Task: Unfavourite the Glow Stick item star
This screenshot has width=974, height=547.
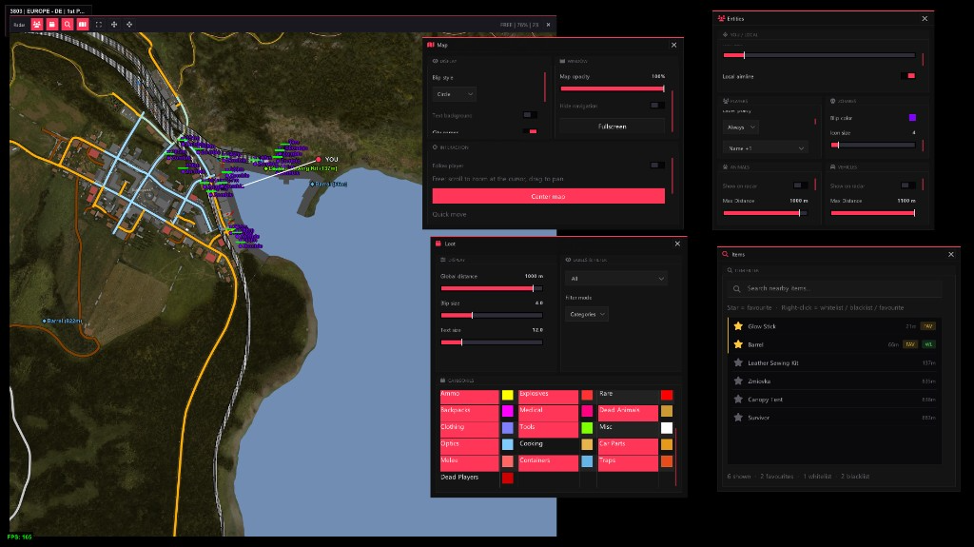Action: point(738,325)
